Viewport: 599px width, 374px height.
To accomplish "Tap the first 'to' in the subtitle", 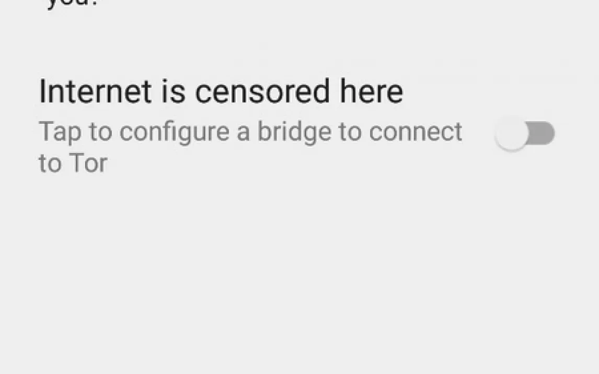I will point(101,133).
